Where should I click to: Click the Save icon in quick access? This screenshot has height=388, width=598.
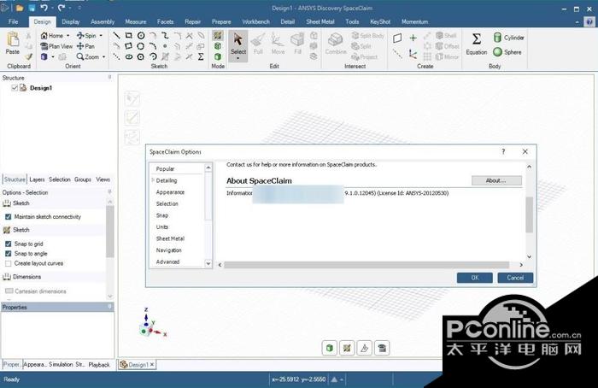point(32,8)
